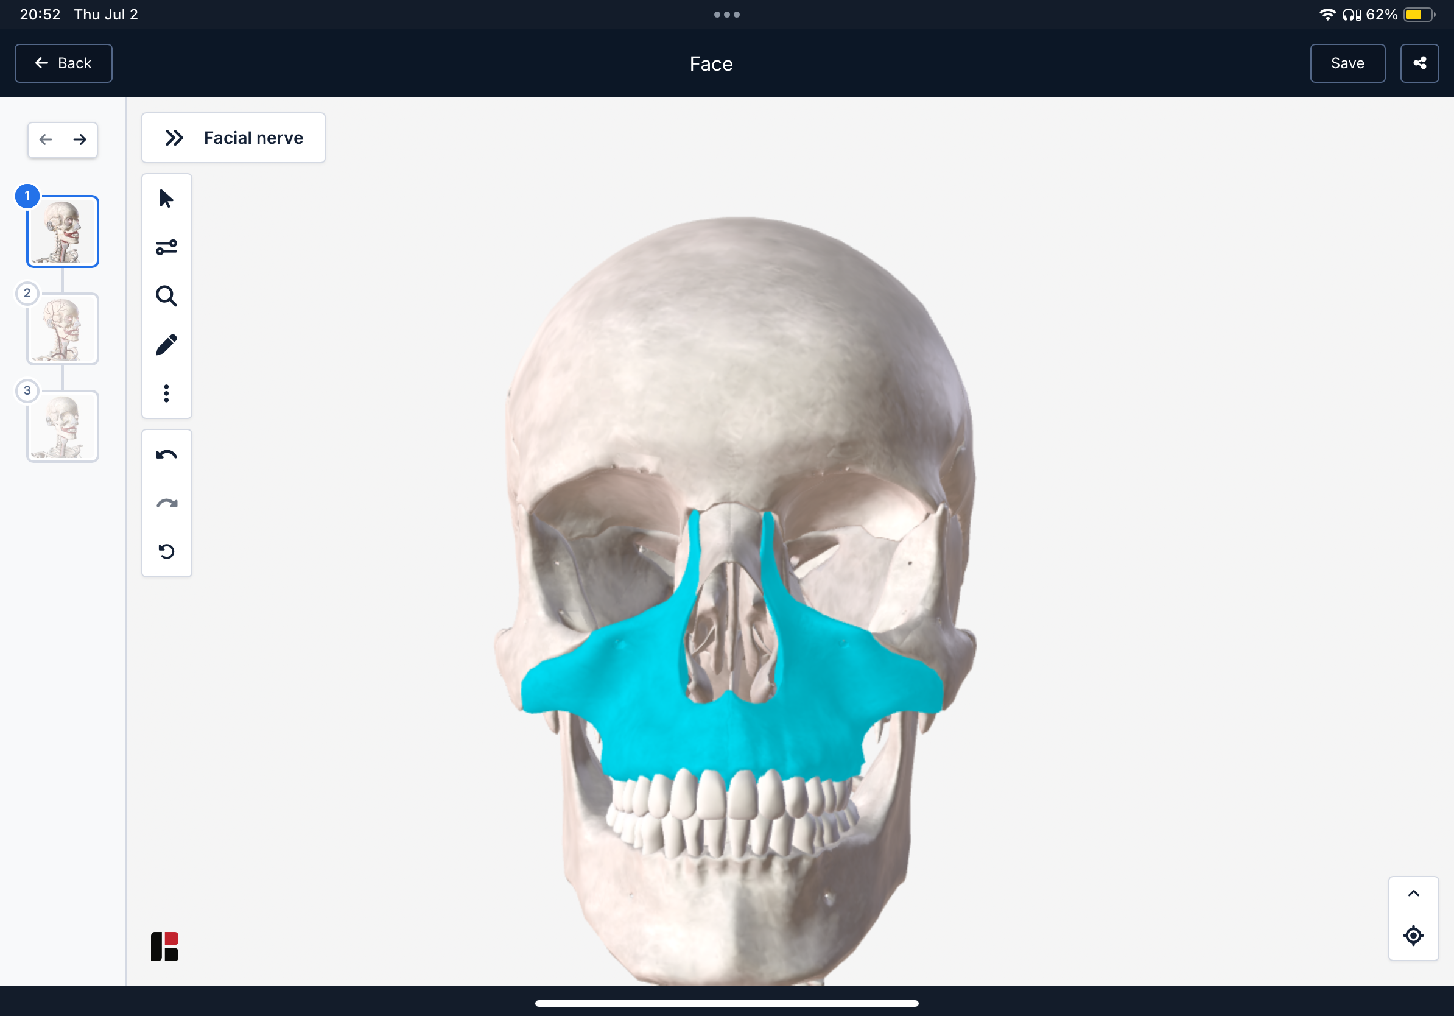The height and width of the screenshot is (1016, 1454).
Task: Click the share icon button
Action: (x=1419, y=63)
